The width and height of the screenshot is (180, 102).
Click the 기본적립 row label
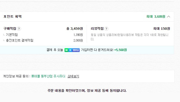tap(12, 35)
